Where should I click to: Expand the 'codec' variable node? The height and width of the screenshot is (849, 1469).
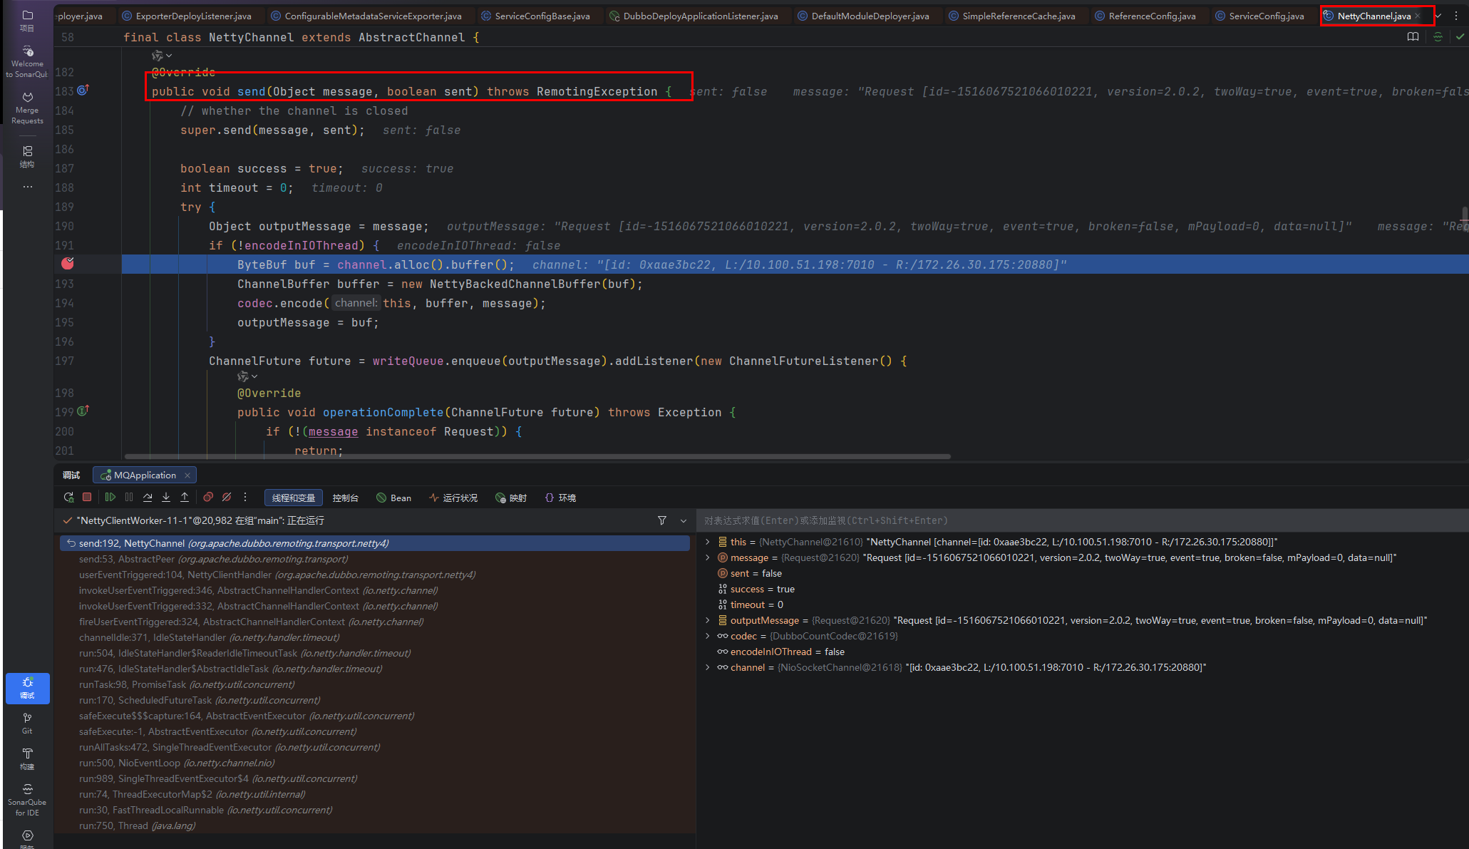(708, 637)
